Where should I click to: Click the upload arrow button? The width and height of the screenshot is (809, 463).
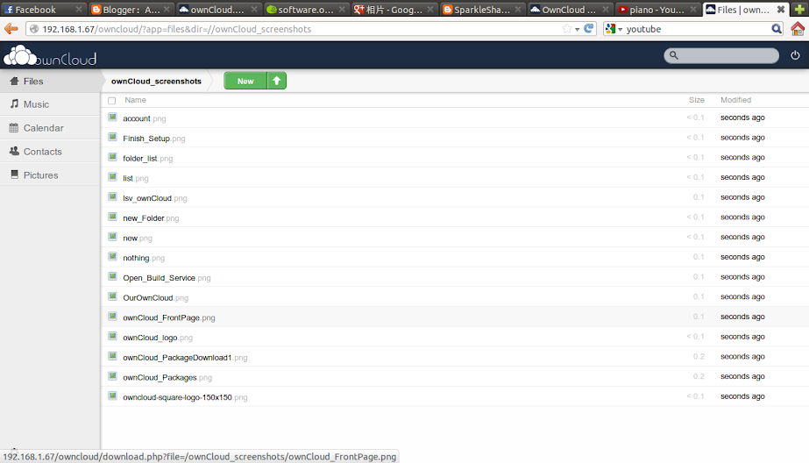(277, 81)
